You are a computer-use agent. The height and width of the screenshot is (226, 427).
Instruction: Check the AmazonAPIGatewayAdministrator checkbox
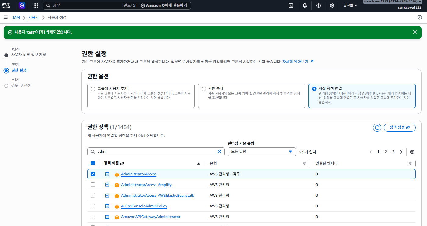click(x=93, y=217)
